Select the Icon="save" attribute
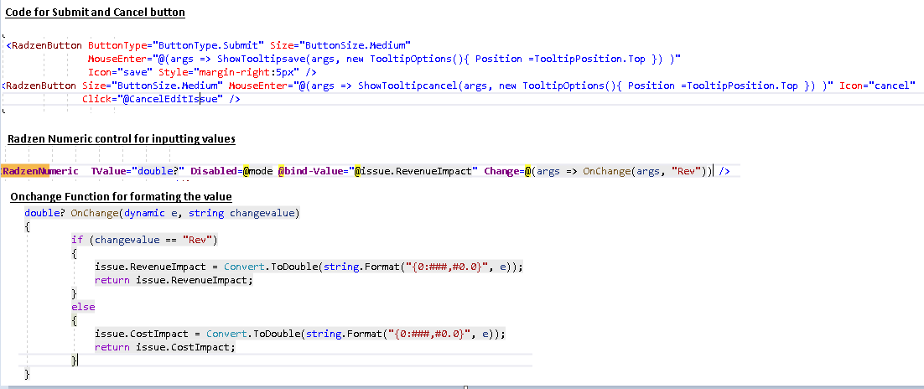 120,72
